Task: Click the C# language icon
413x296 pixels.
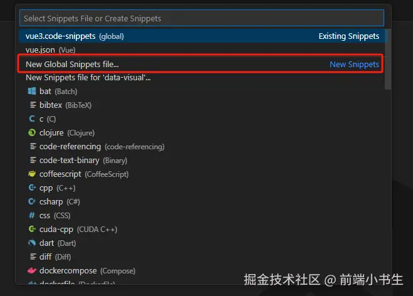Action: point(32,202)
